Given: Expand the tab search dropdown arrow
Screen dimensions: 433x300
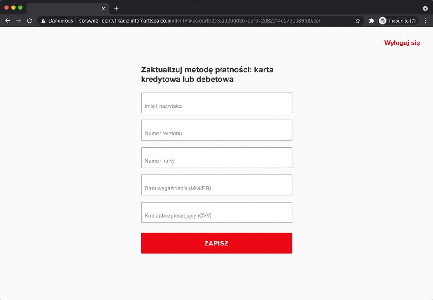Looking at the screenshot, I should click(x=425, y=9).
